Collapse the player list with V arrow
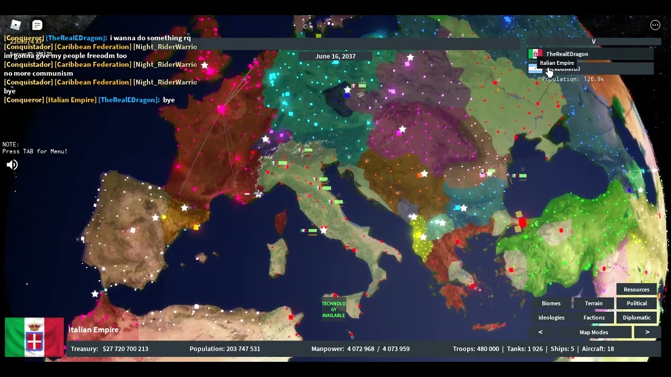The width and height of the screenshot is (671, 377). 594,42
